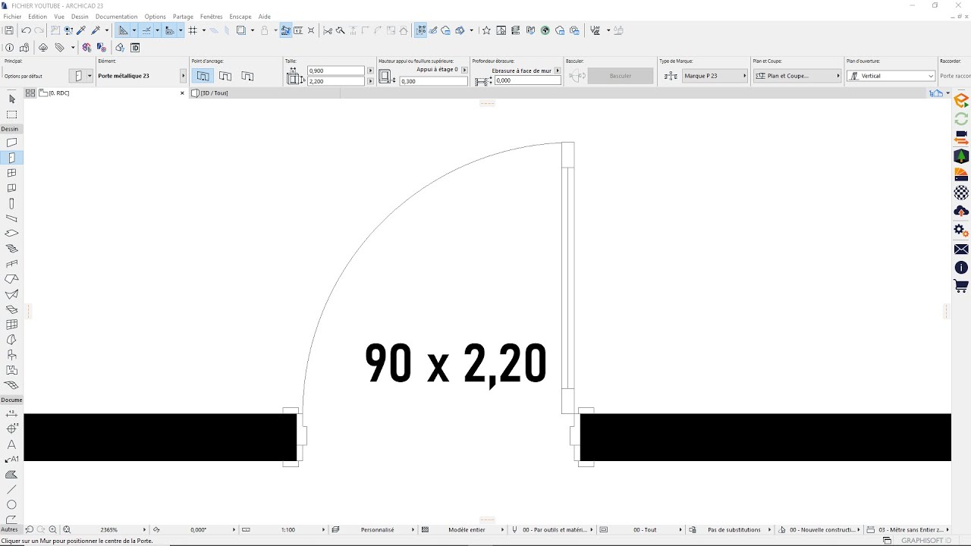Select the Marquee tool
Image resolution: width=971 pixels, height=546 pixels.
[11, 115]
